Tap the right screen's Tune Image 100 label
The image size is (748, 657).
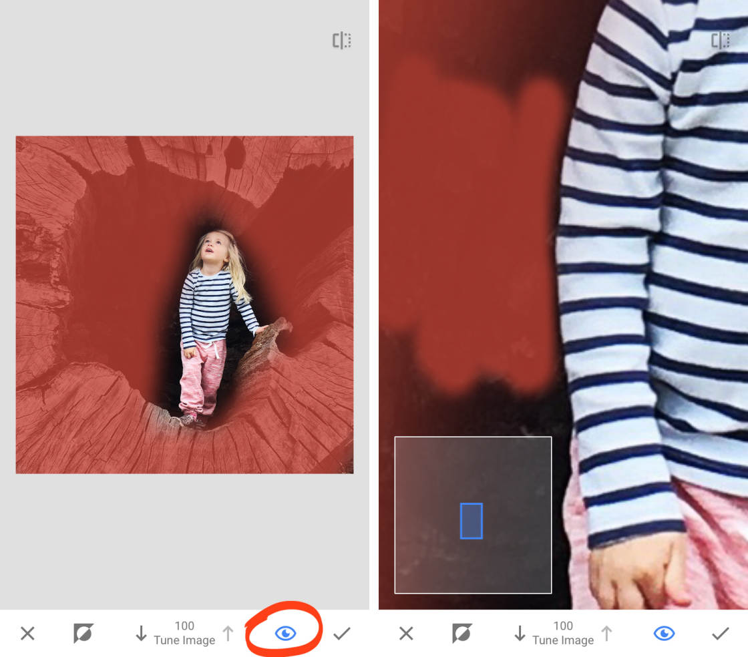pos(563,633)
